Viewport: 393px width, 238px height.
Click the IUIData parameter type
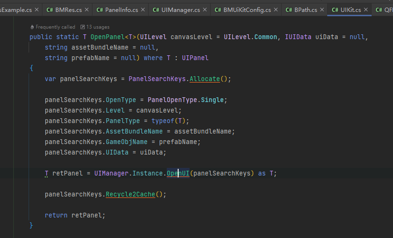[x=298, y=37]
